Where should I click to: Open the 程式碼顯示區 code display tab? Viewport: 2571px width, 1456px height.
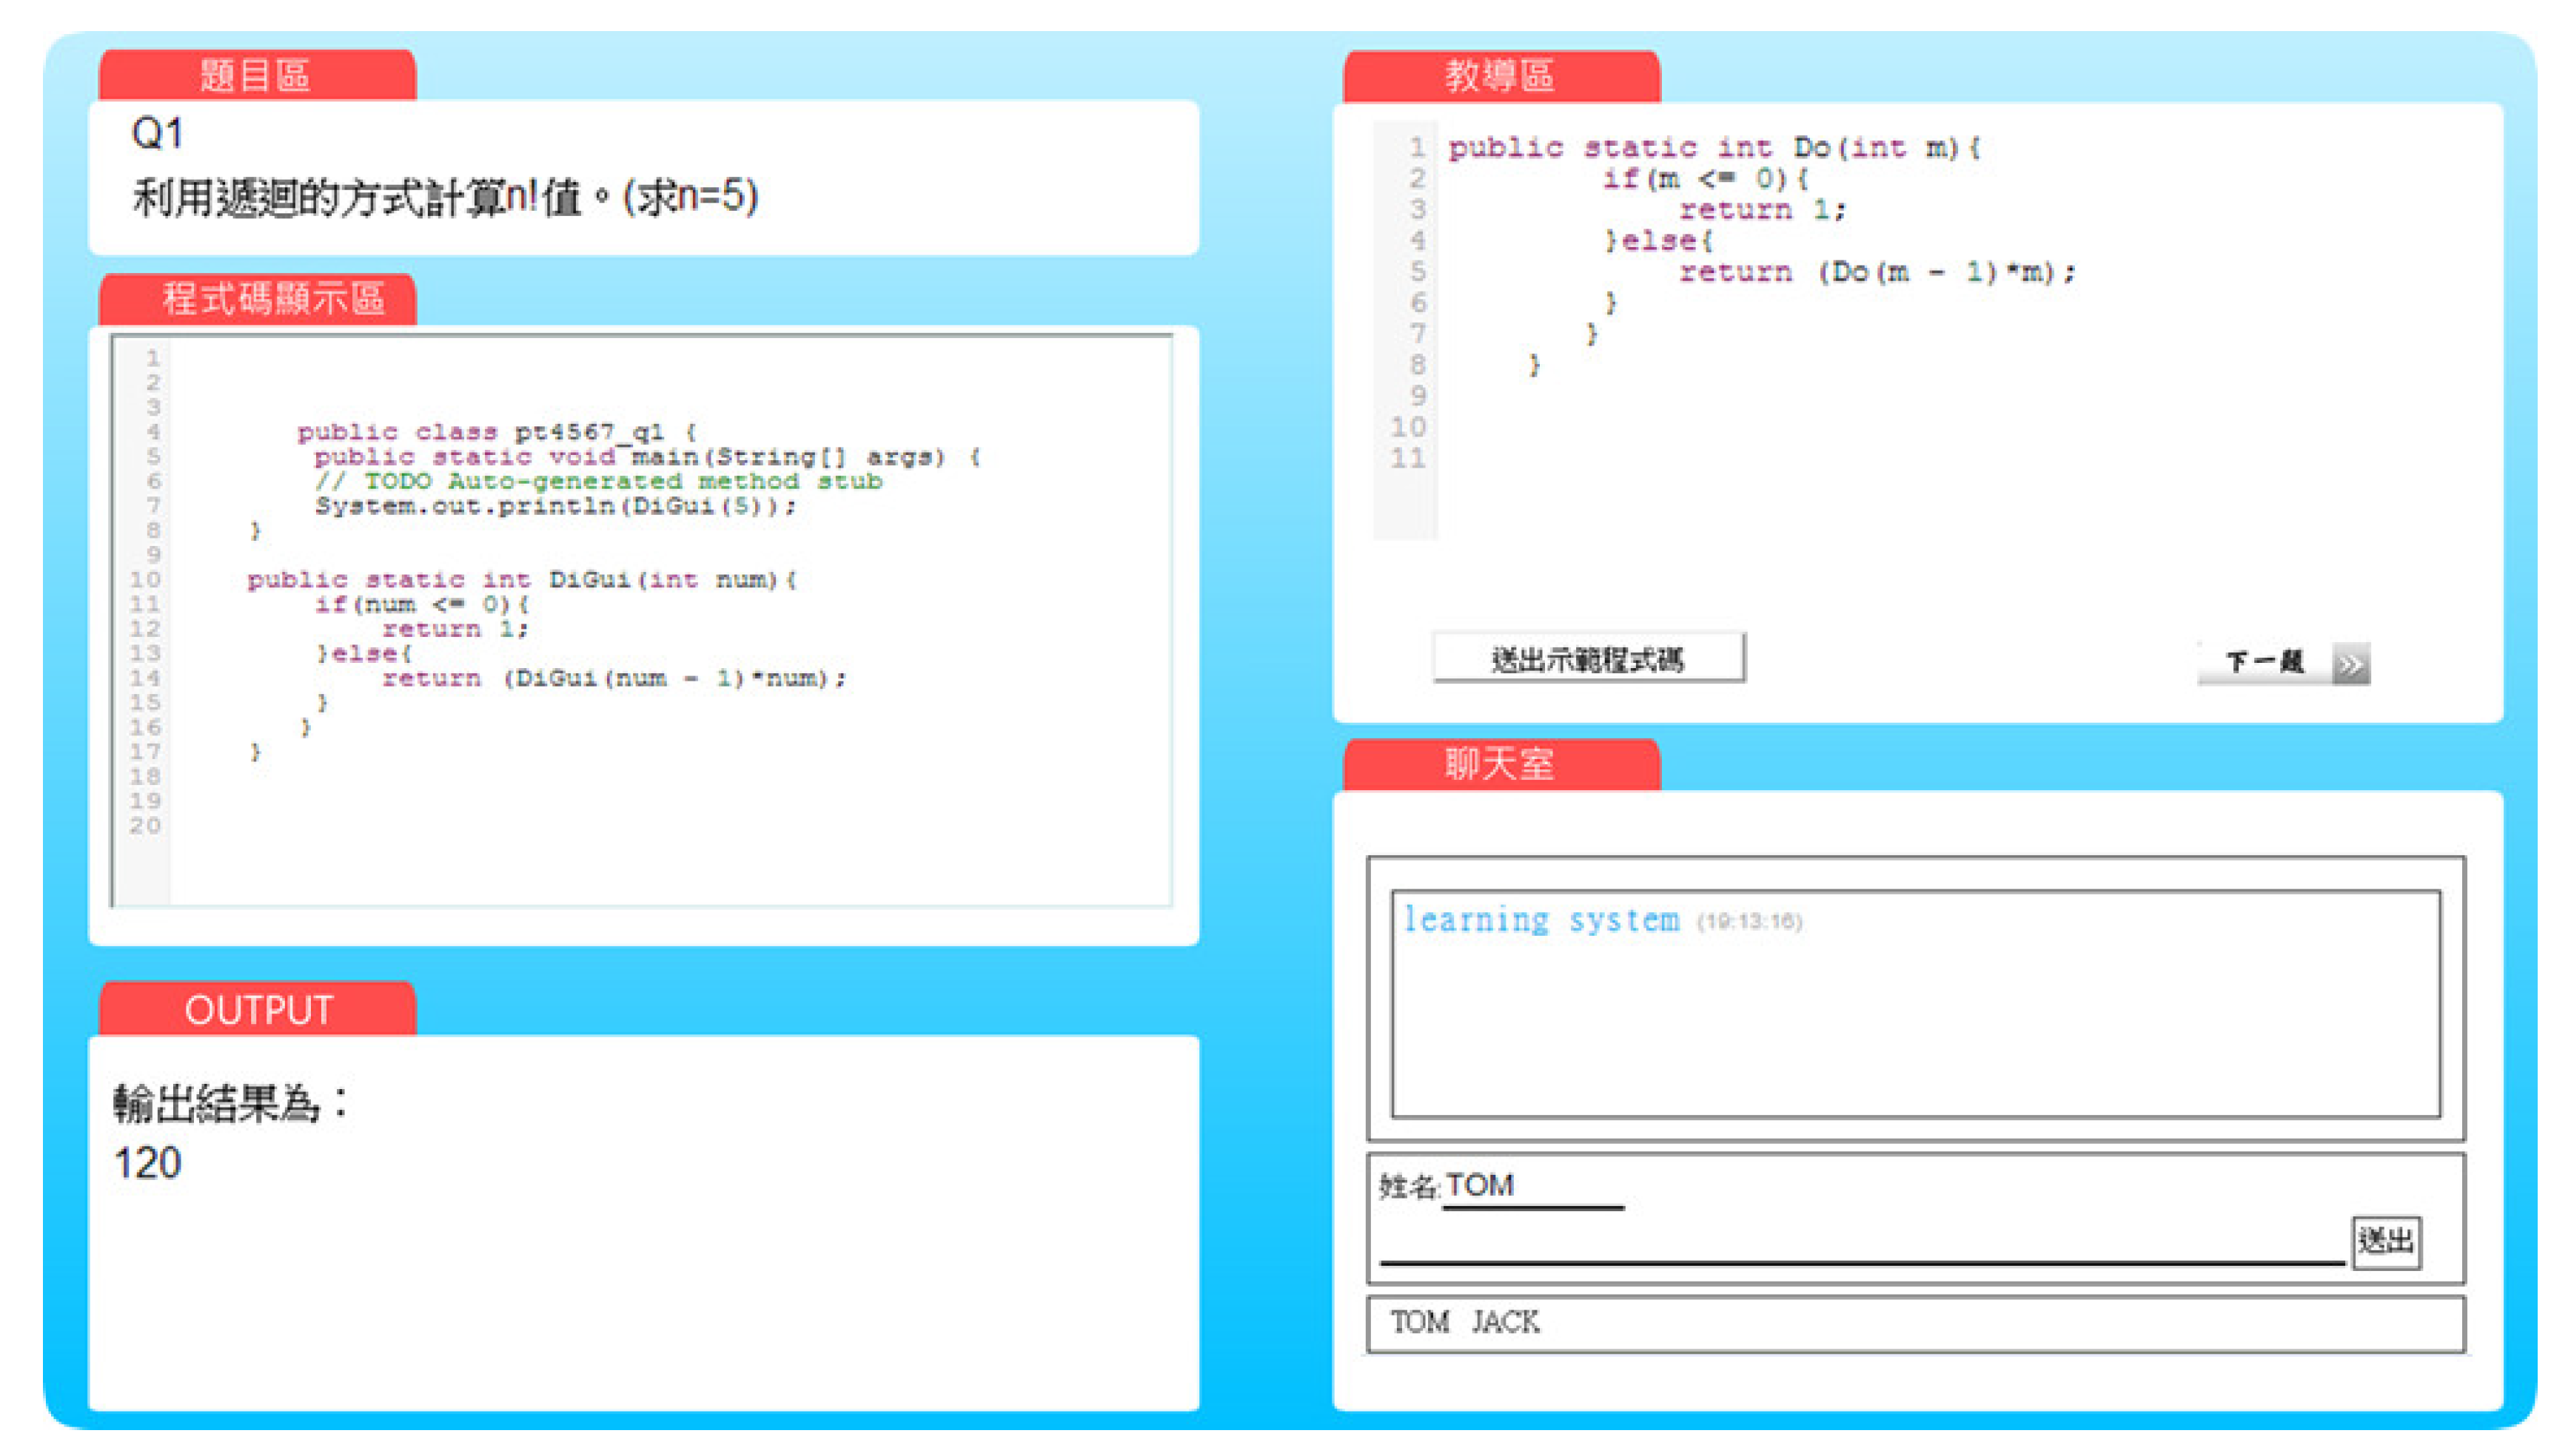click(x=272, y=299)
